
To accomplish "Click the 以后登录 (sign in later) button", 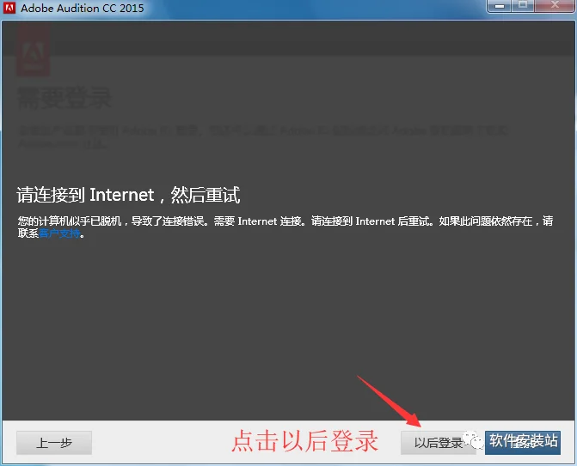I will pyautogui.click(x=438, y=443).
